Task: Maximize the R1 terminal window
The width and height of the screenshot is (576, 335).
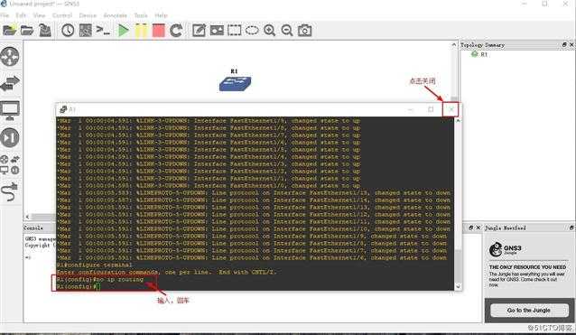Action: pyautogui.click(x=431, y=109)
